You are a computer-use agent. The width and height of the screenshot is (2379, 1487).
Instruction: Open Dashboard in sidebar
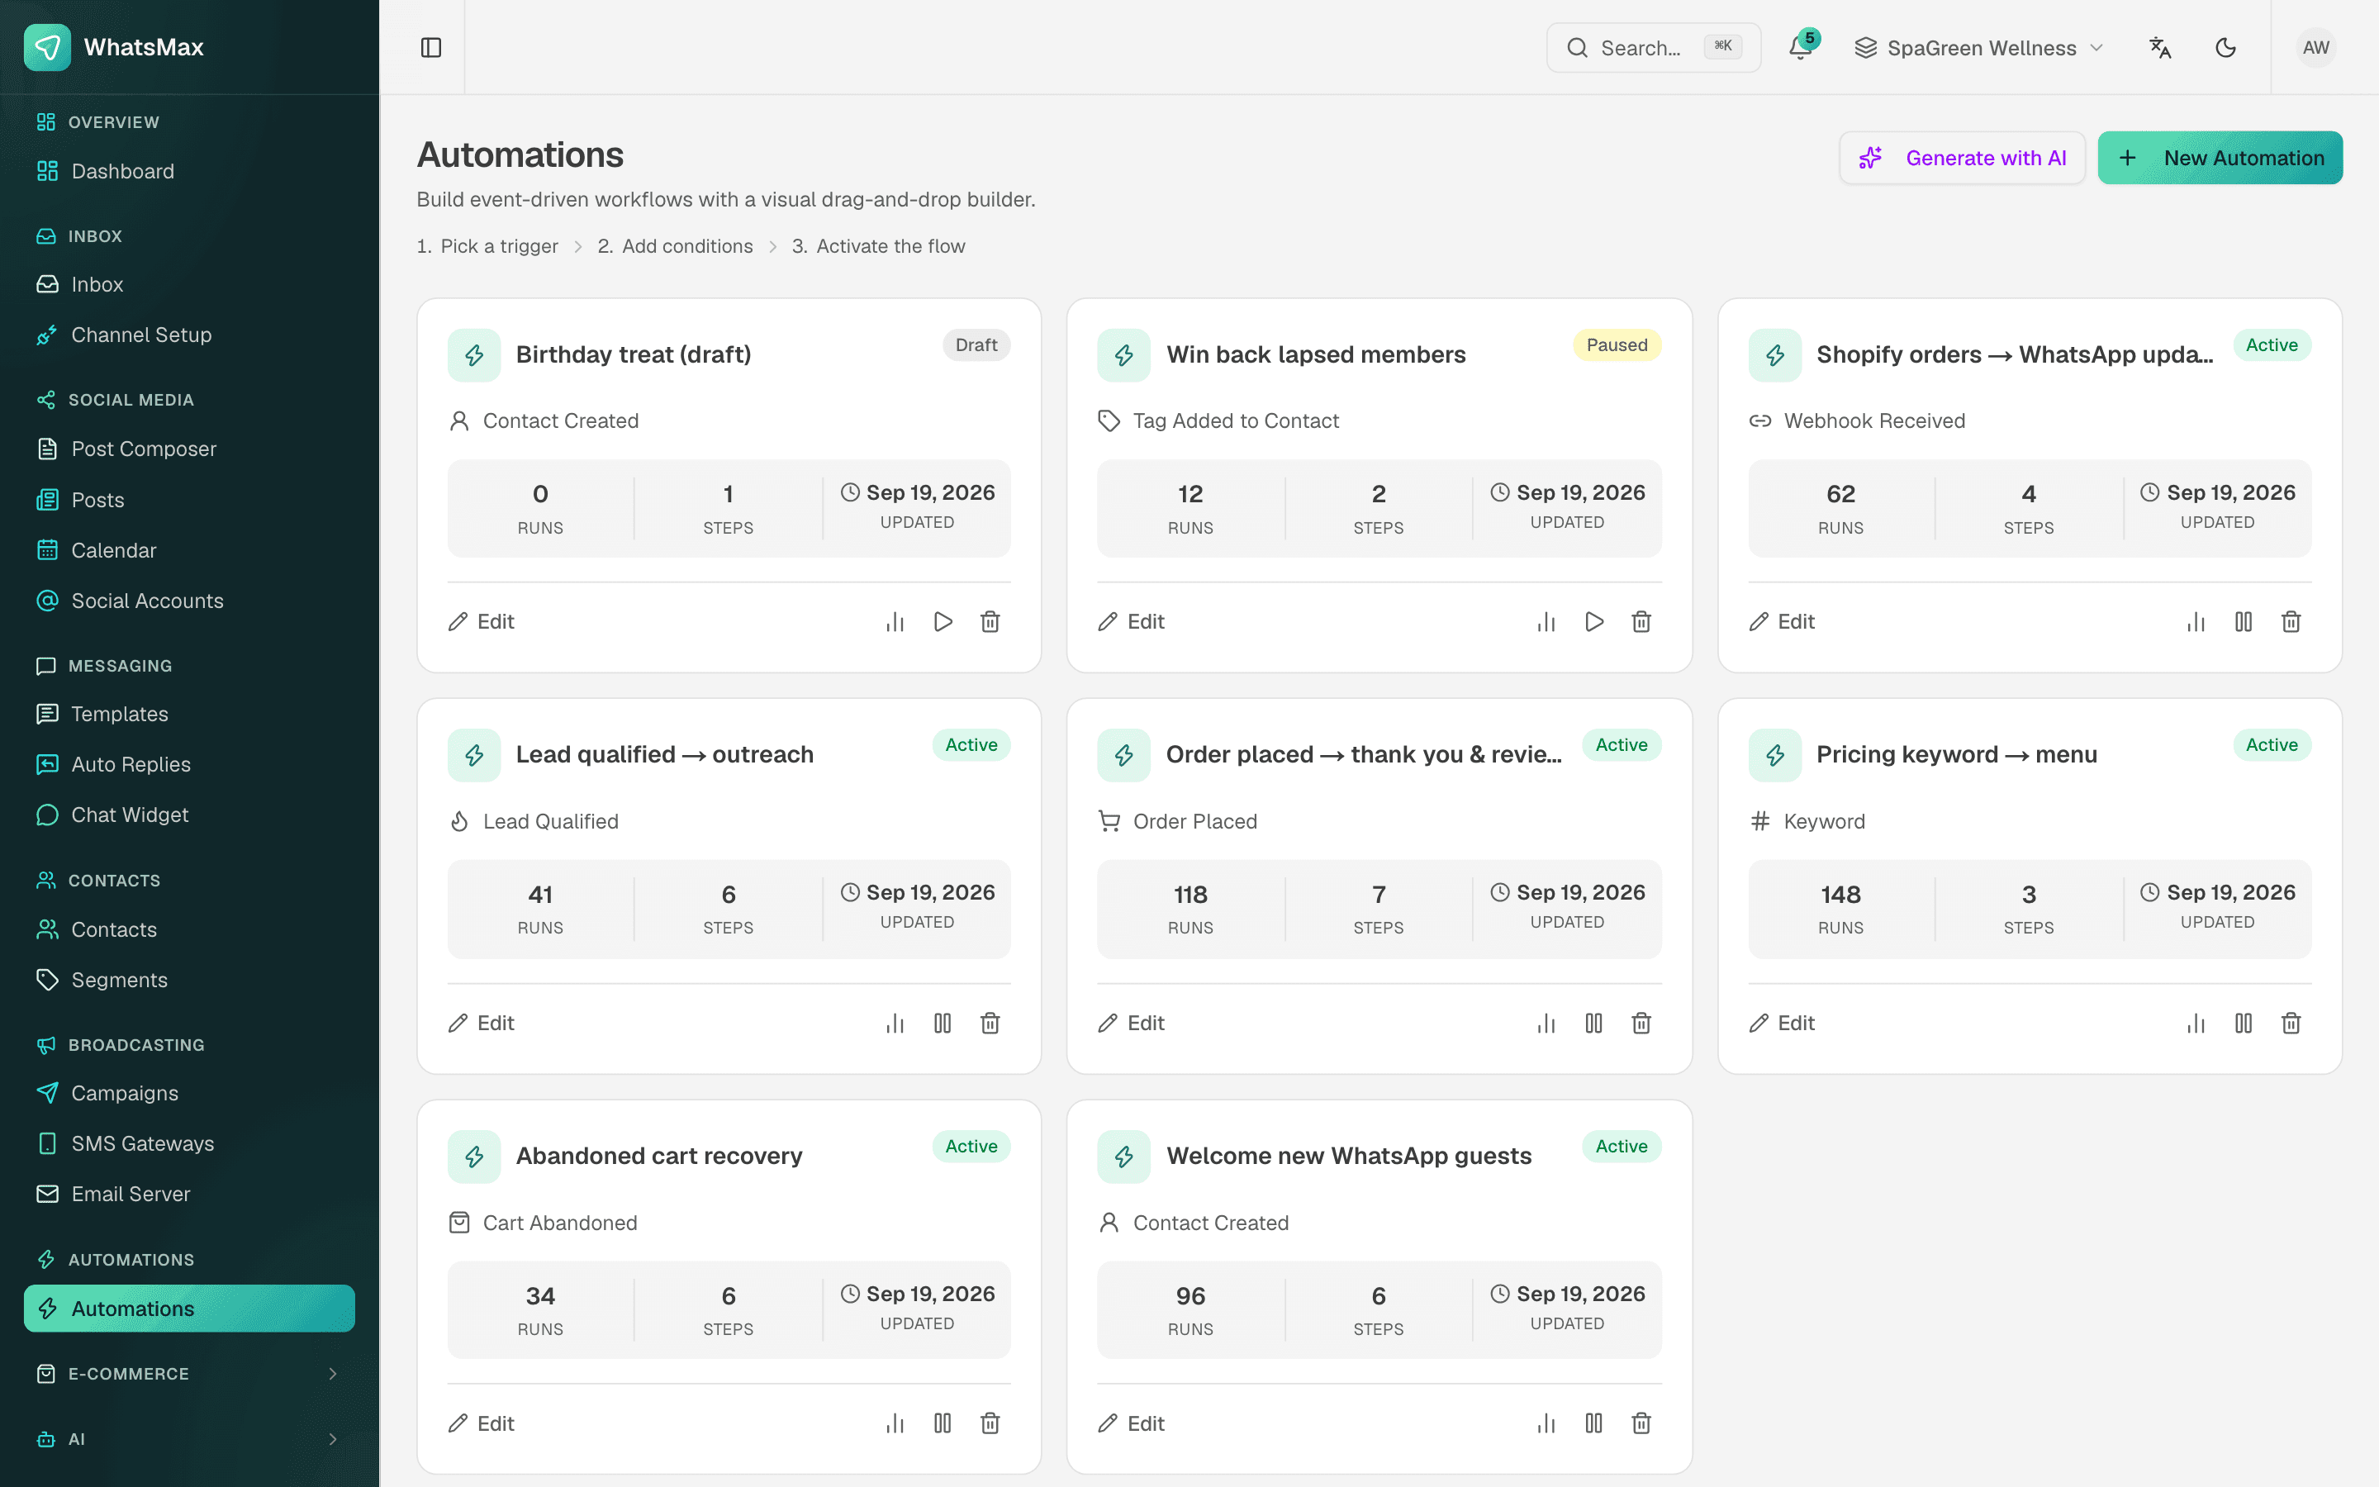[x=188, y=171]
